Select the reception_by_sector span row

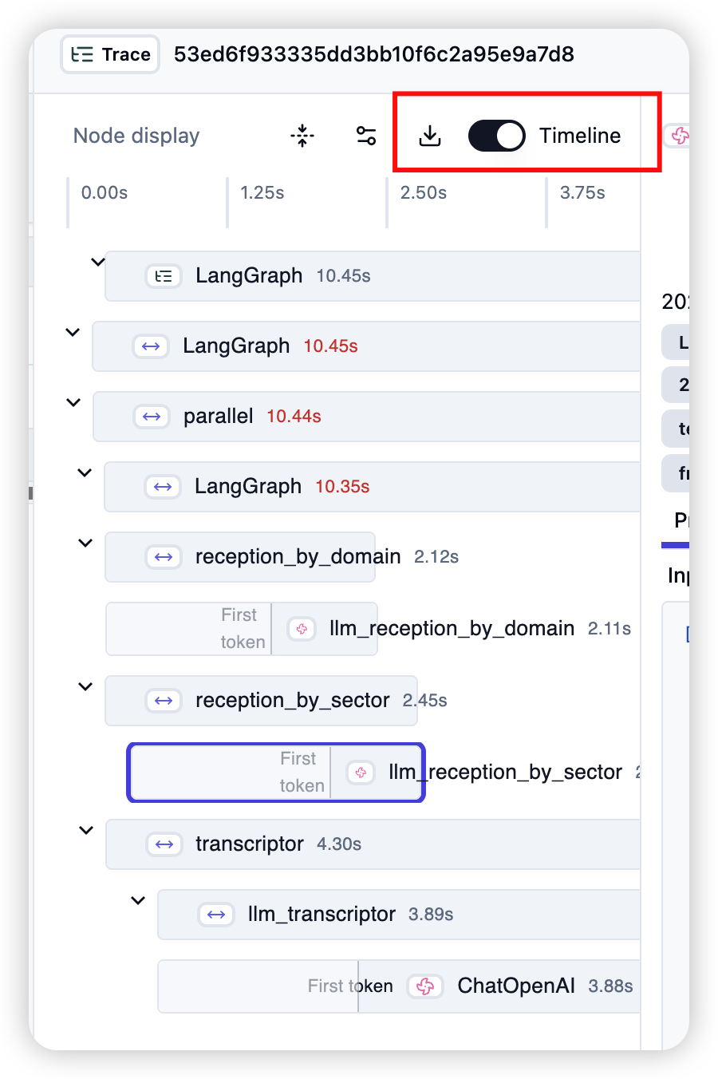[x=292, y=701]
